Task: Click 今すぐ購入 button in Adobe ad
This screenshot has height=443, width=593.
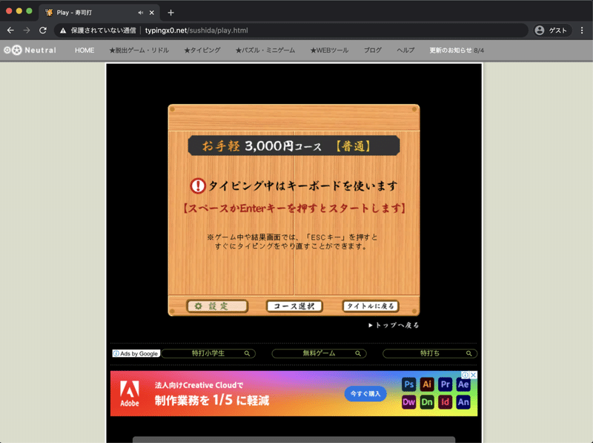Action: click(365, 394)
